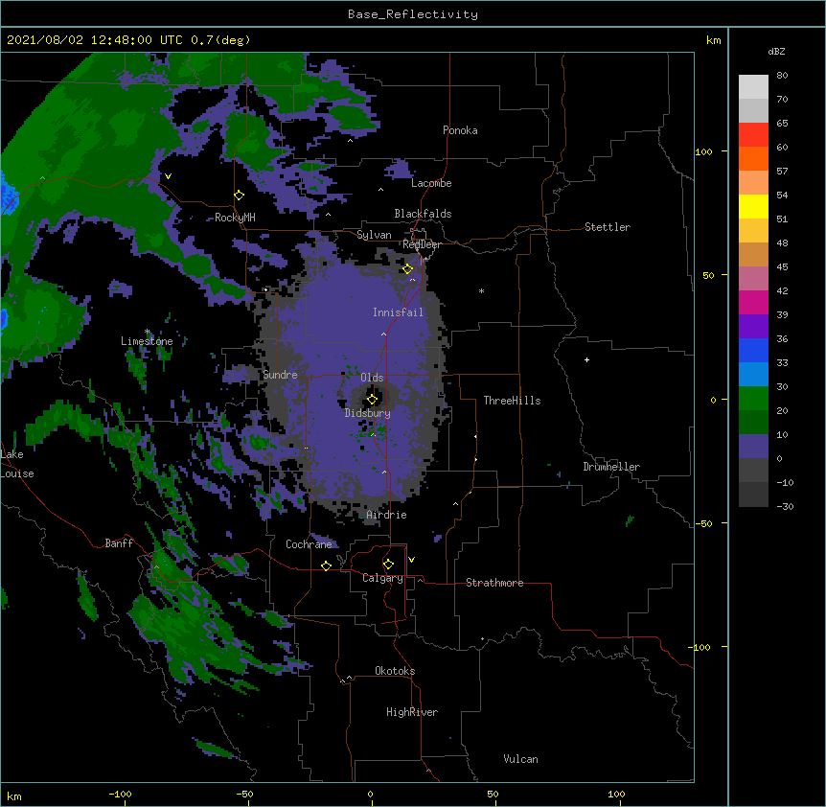826x807 pixels.
Task: Click the Ponoka city label
Action: 460,130
